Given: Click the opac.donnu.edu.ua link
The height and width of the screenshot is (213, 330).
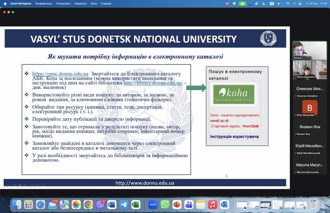Looking at the screenshot, I should pos(60,74).
